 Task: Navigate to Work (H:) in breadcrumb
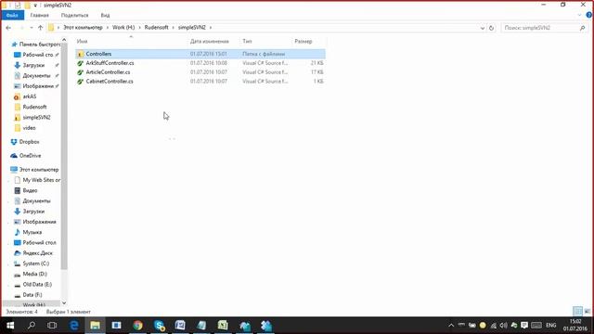point(123,28)
